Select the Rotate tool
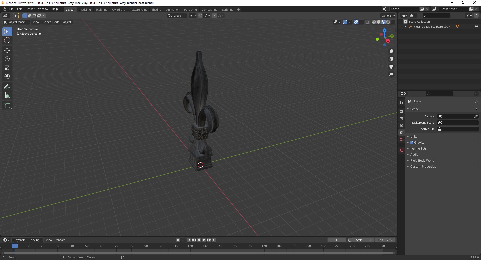 click(7, 59)
